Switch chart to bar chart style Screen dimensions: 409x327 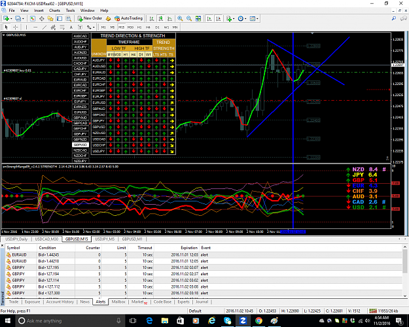tap(152, 18)
